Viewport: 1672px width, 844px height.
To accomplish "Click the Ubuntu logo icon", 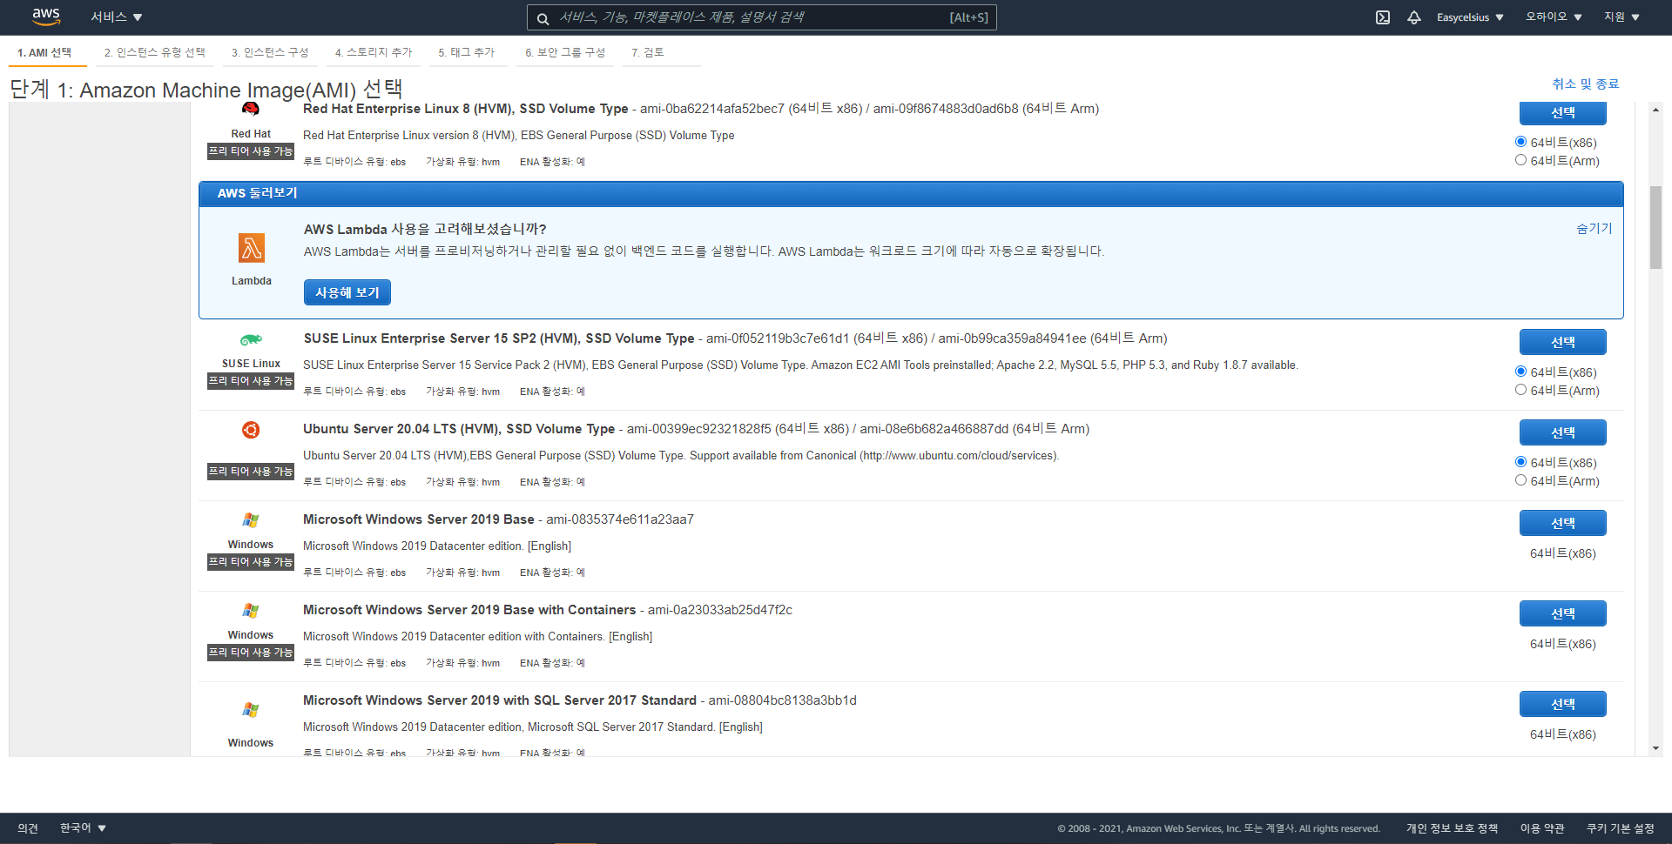I will pos(251,430).
